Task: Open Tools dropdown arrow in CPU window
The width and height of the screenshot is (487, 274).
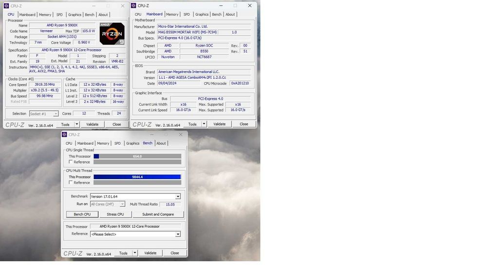Action: click(x=77, y=125)
